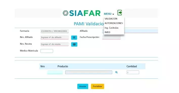
Task: Select IMED in the dropdown menu
Action: coord(107,32)
